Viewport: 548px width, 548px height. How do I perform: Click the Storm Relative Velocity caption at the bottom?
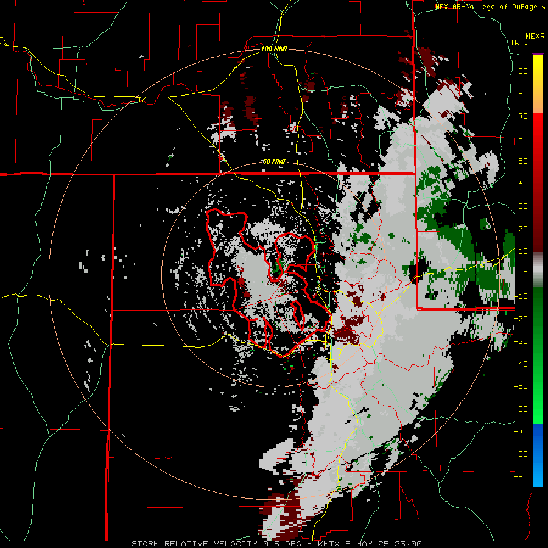276,544
